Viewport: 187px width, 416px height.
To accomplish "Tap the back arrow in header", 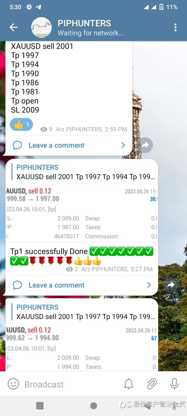I will coord(14,27).
